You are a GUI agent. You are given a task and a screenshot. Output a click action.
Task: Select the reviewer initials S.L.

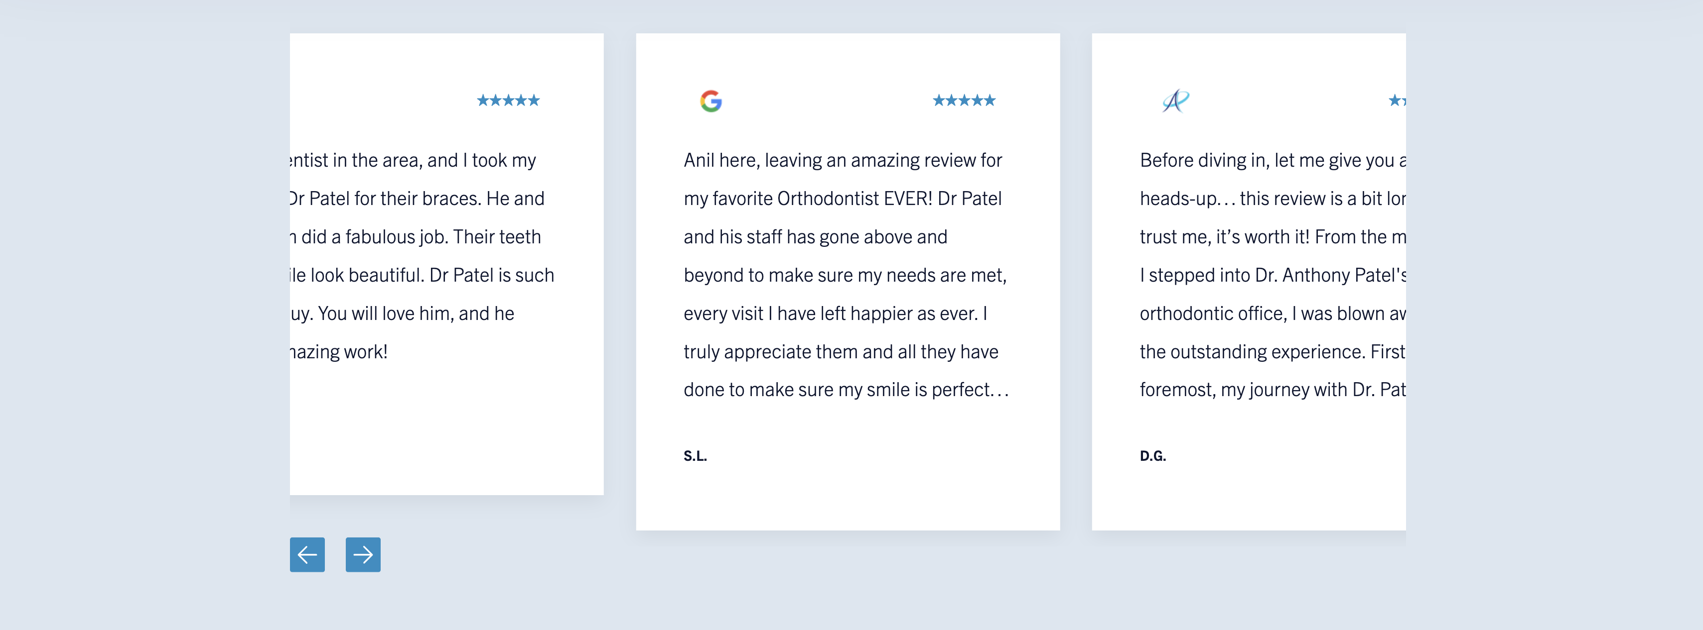click(x=695, y=456)
